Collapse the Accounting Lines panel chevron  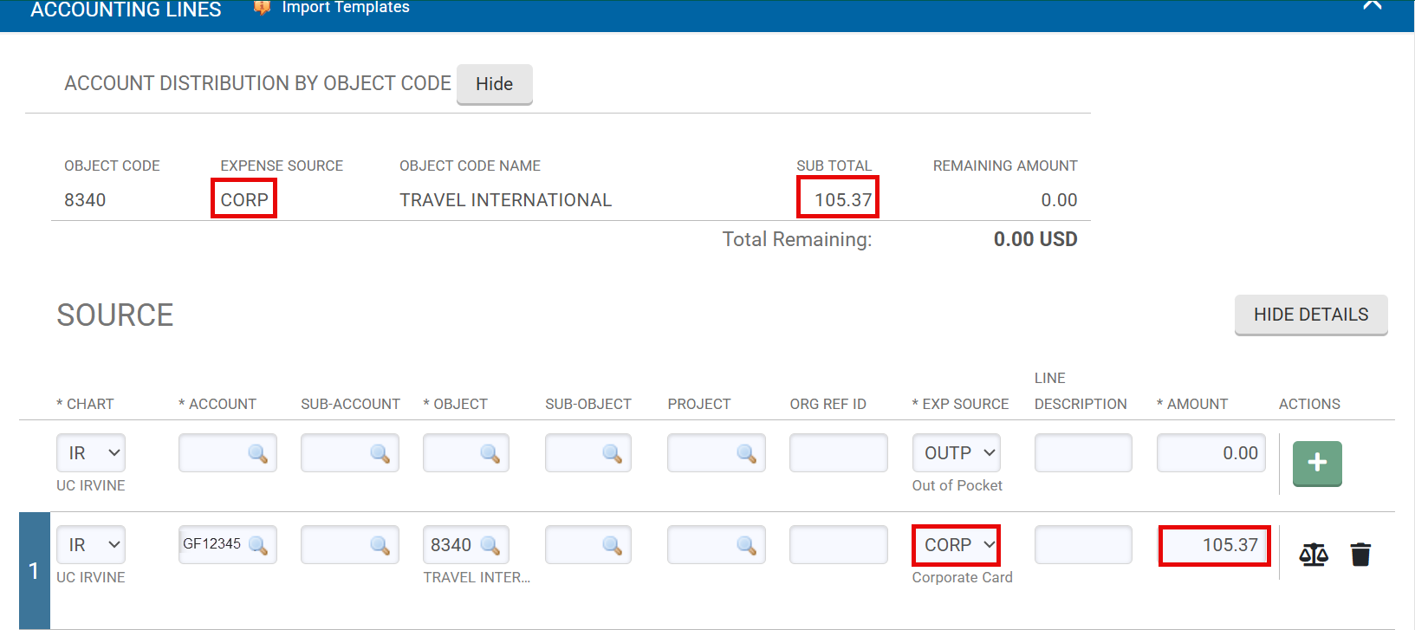[1372, 6]
